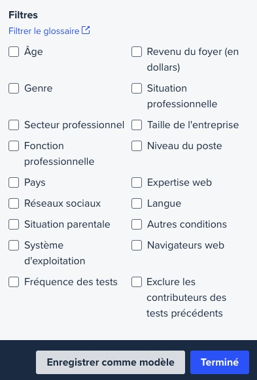Screen dimensions: 257x380
Task: Select the Situation professionnelle checkbox
Action: (x=137, y=88)
